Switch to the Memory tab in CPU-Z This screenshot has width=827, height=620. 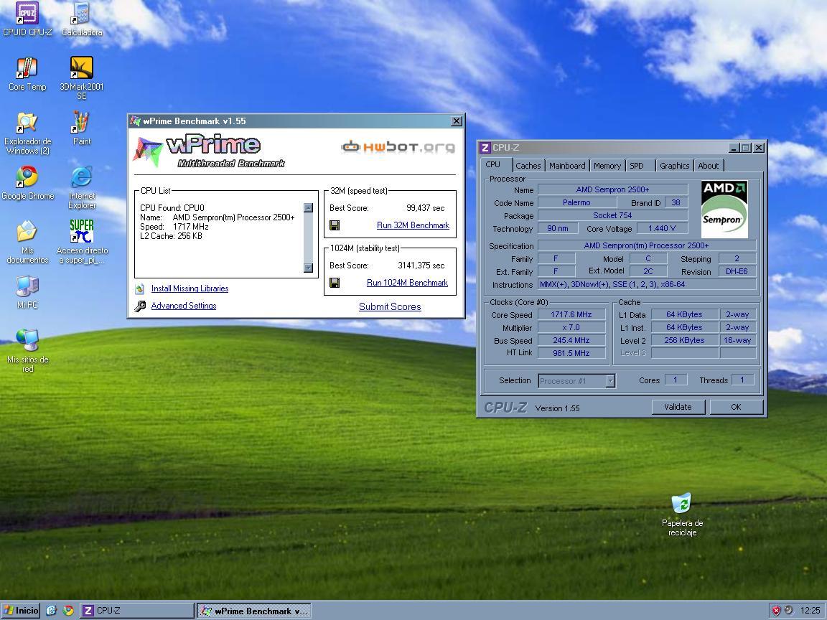click(x=607, y=166)
